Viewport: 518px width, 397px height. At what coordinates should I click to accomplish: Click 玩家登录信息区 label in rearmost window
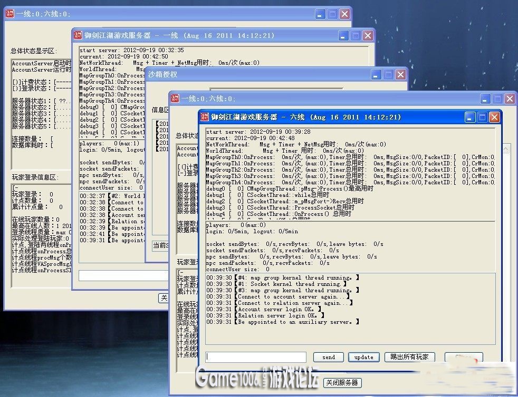click(35, 177)
